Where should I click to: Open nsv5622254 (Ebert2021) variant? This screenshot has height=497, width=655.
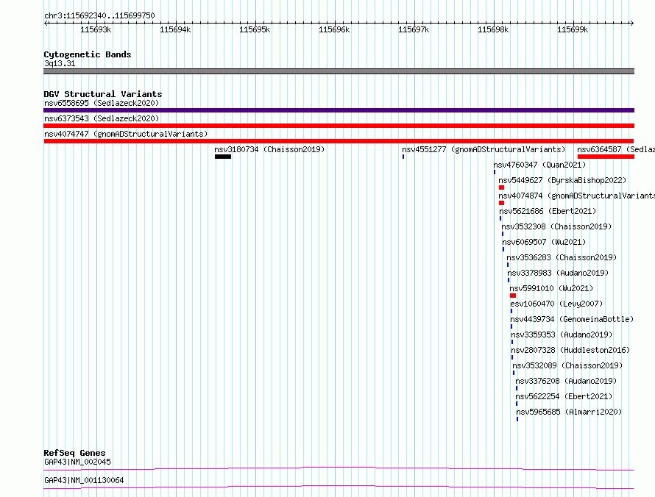[x=564, y=396]
